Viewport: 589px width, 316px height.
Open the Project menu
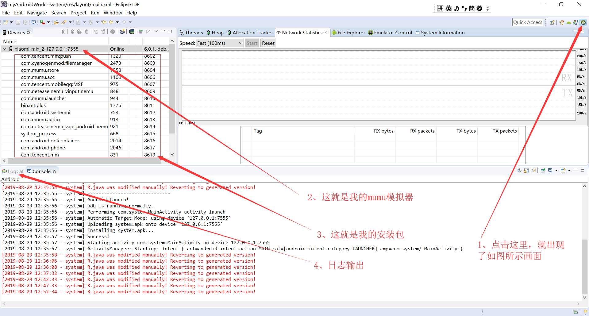point(79,13)
